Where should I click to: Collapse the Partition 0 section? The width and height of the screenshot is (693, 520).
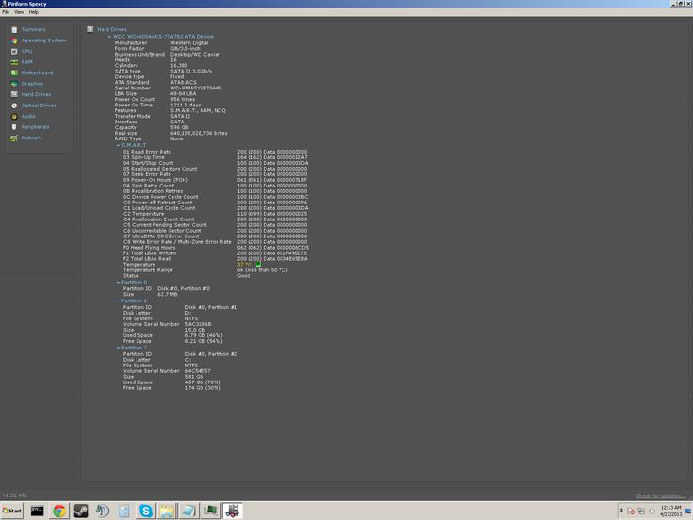[x=118, y=282]
